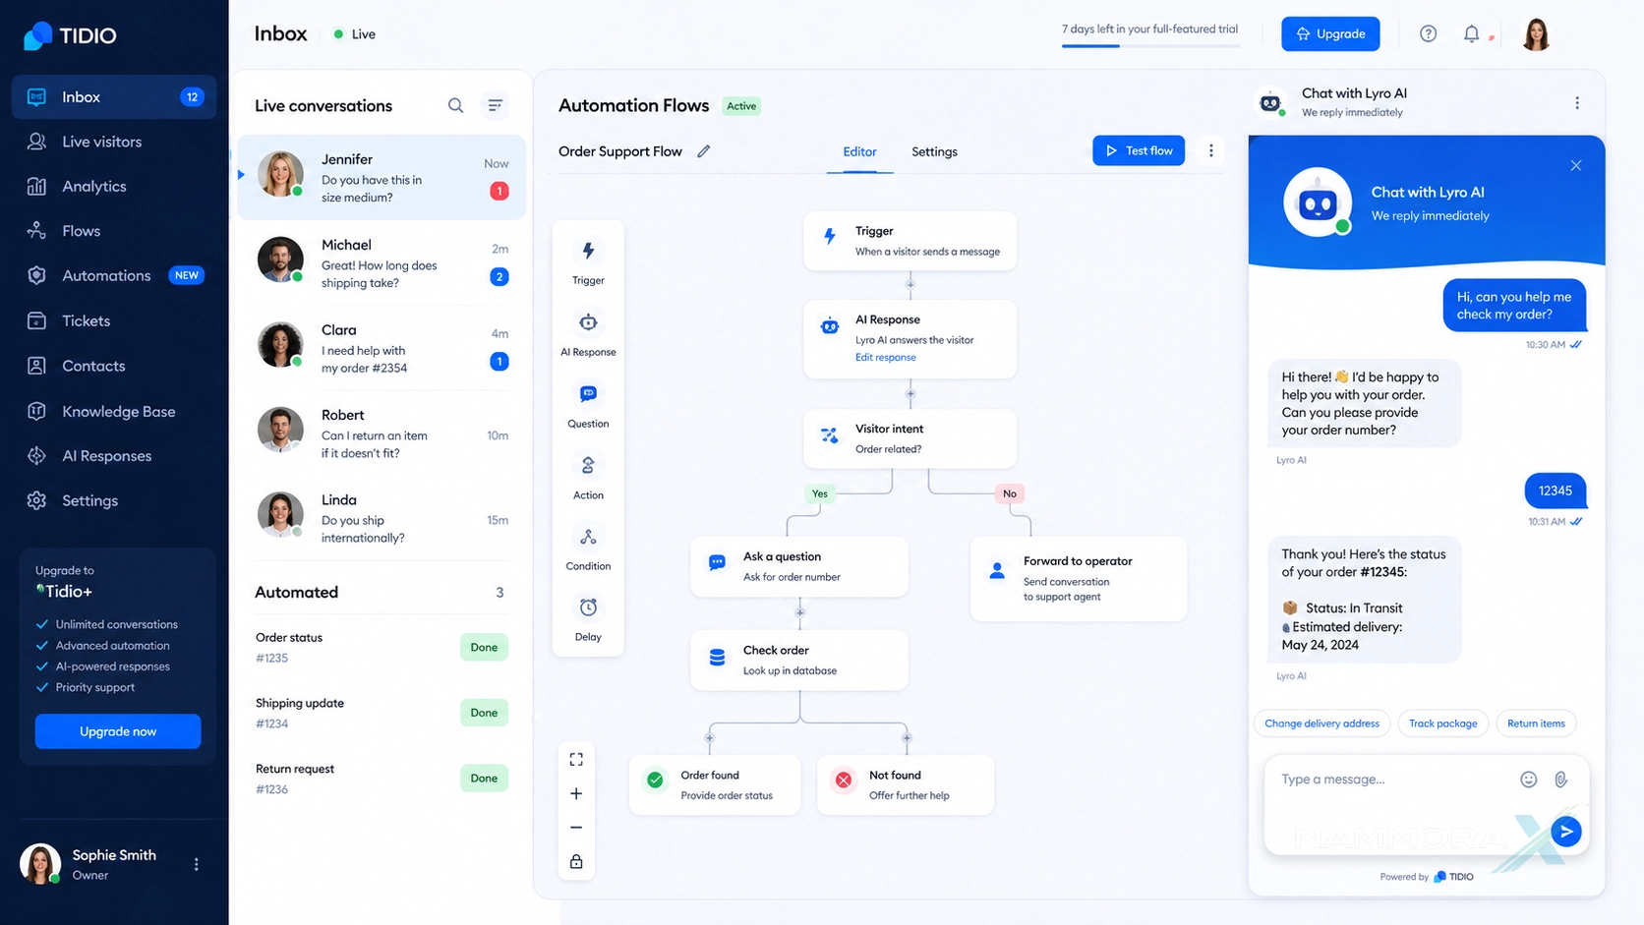Click the Test flow button
This screenshot has height=925, width=1644.
[x=1139, y=150]
